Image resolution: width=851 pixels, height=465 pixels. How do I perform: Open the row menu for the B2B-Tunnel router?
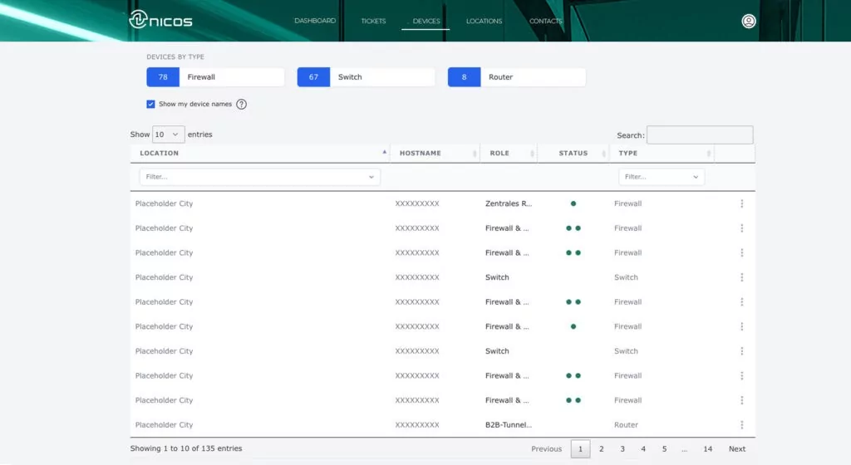tap(741, 425)
